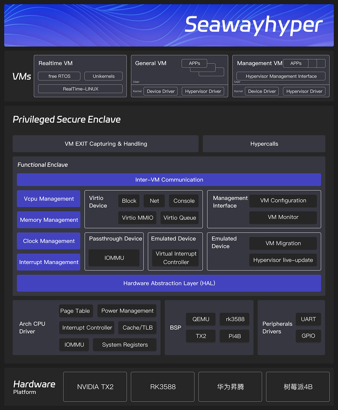Click the Hypervisor Management Interface box

pyautogui.click(x=281, y=76)
